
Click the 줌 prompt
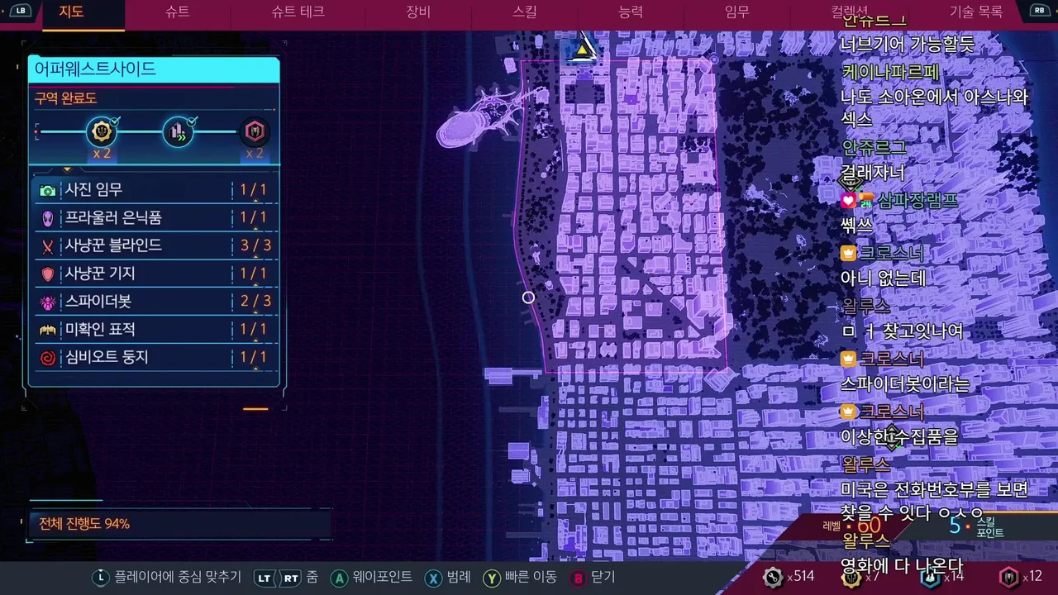(x=312, y=578)
